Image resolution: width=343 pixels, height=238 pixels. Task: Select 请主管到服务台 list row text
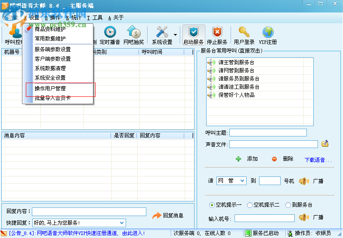(236, 62)
